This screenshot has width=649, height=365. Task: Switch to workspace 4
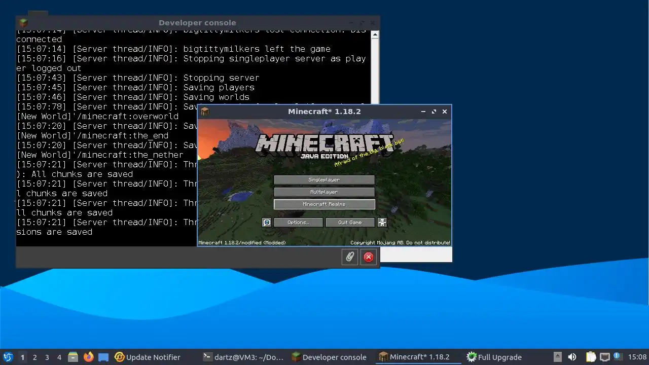pos(59,357)
